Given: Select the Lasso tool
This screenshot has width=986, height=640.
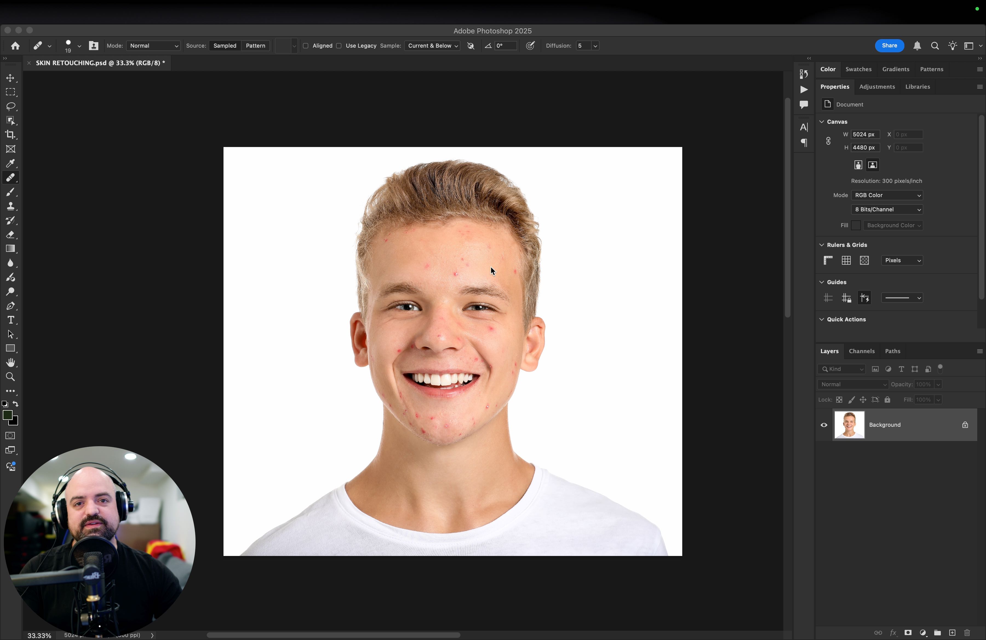Looking at the screenshot, I should (10, 106).
